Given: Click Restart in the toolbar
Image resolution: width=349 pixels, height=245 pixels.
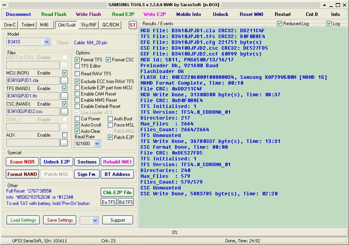Looking at the screenshot, I should click(x=283, y=14).
